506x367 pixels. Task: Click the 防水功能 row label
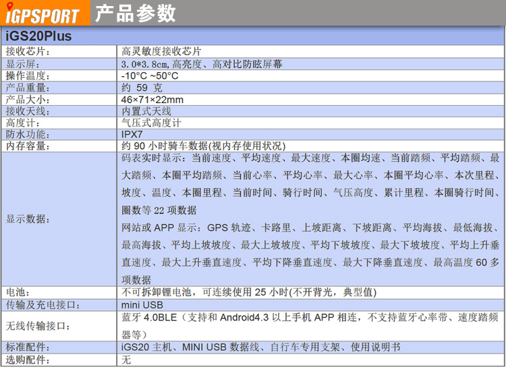click(x=28, y=135)
